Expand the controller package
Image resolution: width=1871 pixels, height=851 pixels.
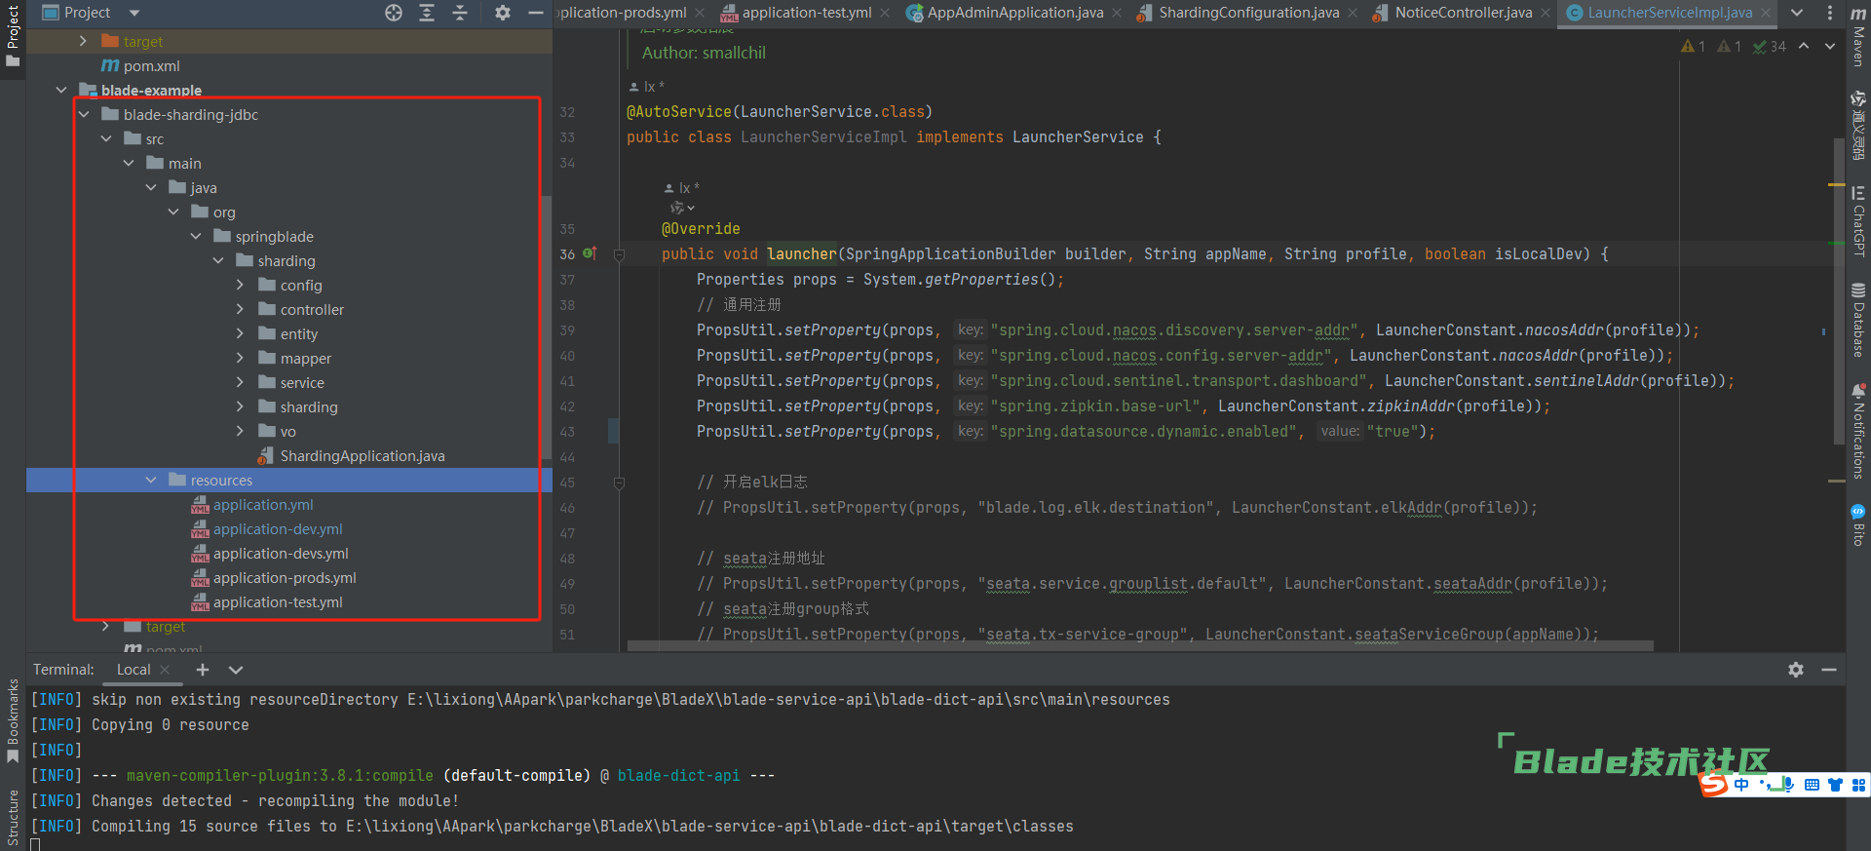tap(241, 309)
